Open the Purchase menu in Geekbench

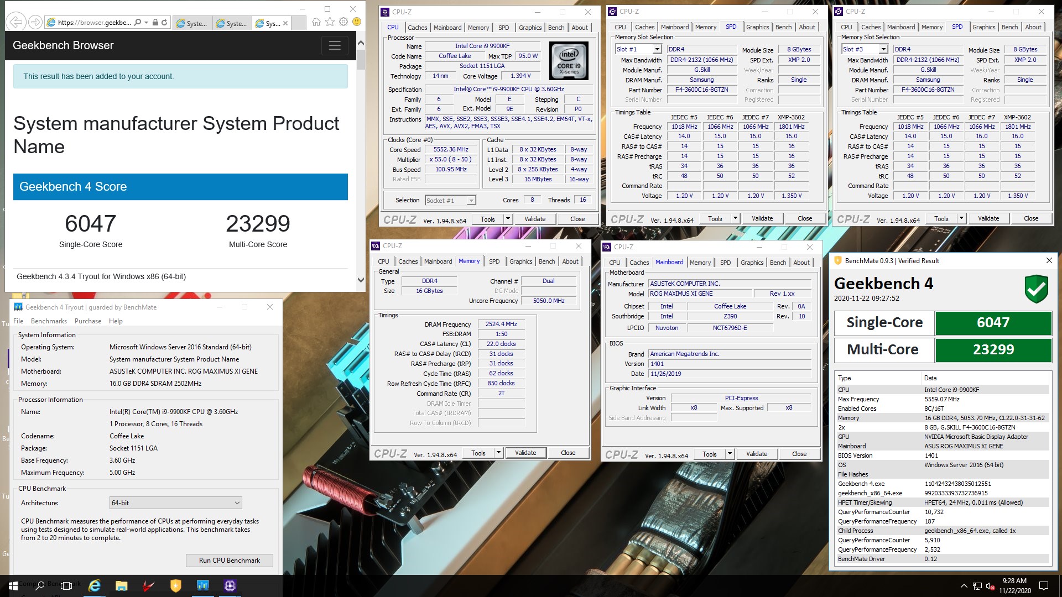88,321
